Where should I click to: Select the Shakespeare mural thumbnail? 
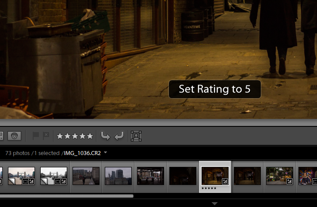307,175
